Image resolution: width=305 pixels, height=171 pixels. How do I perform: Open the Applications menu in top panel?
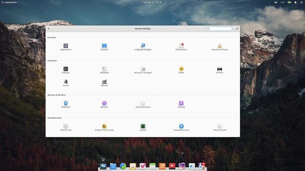pos(9,2)
